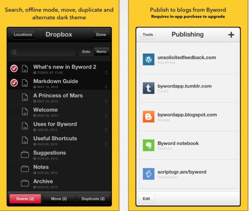Viewport: 249px width, 211px height.
Task: Select bywordapp.tumblr.com account
Action: pyautogui.click(x=188, y=88)
